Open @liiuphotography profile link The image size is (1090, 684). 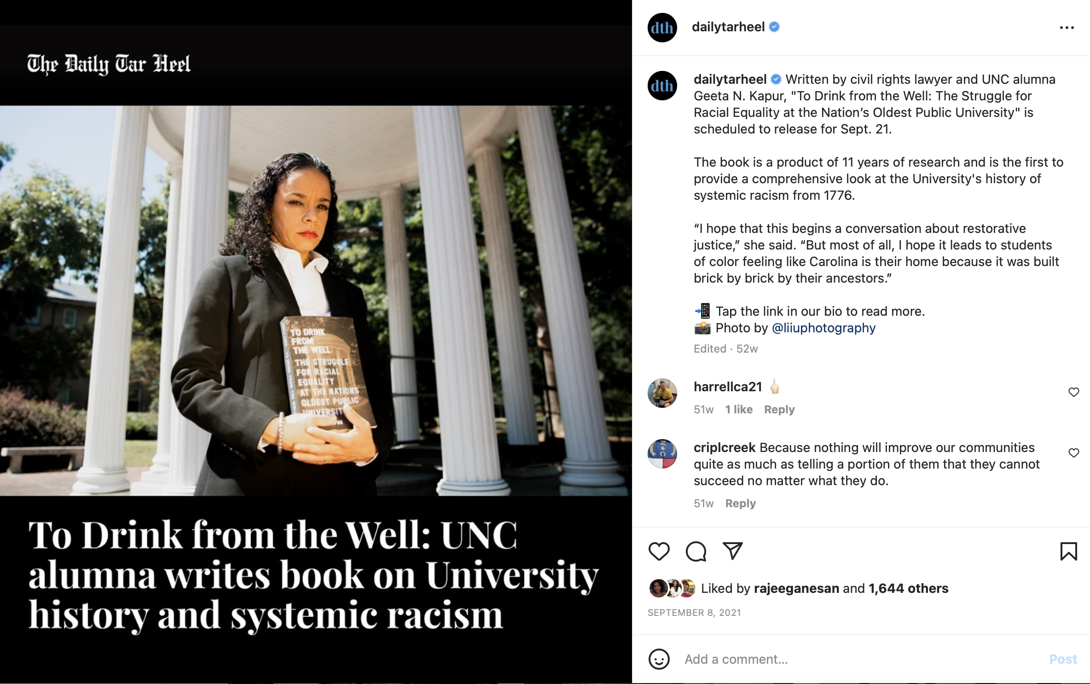(823, 328)
